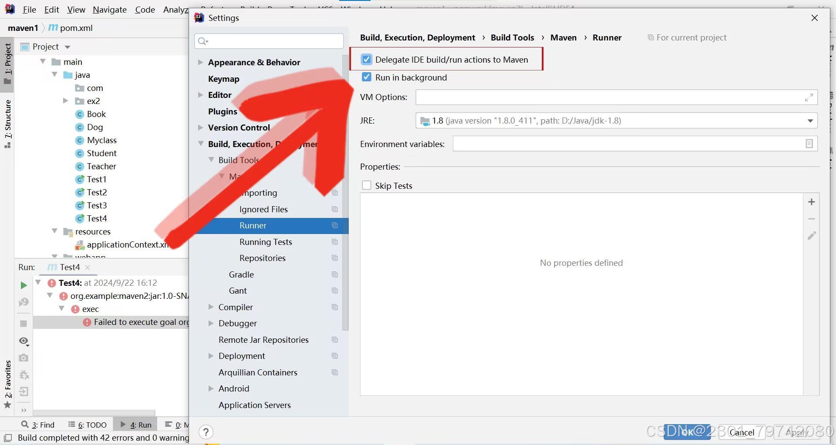Click the search magnifier icon in Settings
Screen dimensions: 836x445
click(202, 41)
